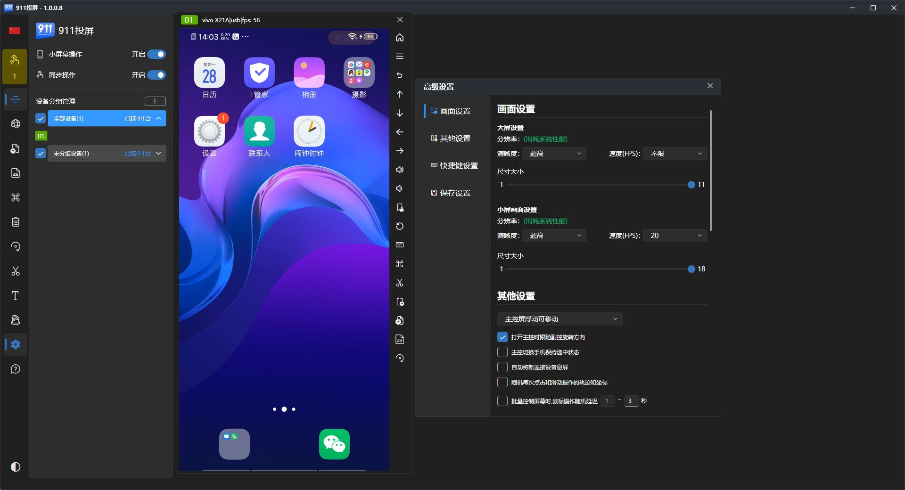Uncheck 打开主控时跟随副控旋转方向 checkbox
The height and width of the screenshot is (490, 905).
pyautogui.click(x=502, y=337)
